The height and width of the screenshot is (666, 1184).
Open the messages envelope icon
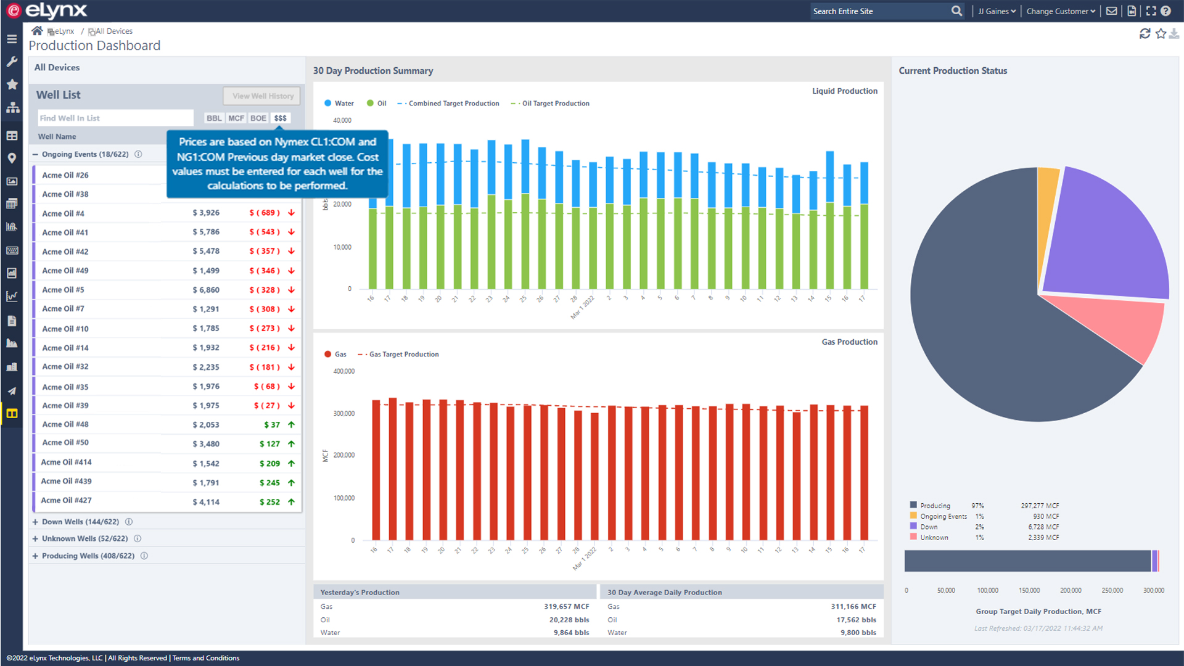tap(1111, 10)
